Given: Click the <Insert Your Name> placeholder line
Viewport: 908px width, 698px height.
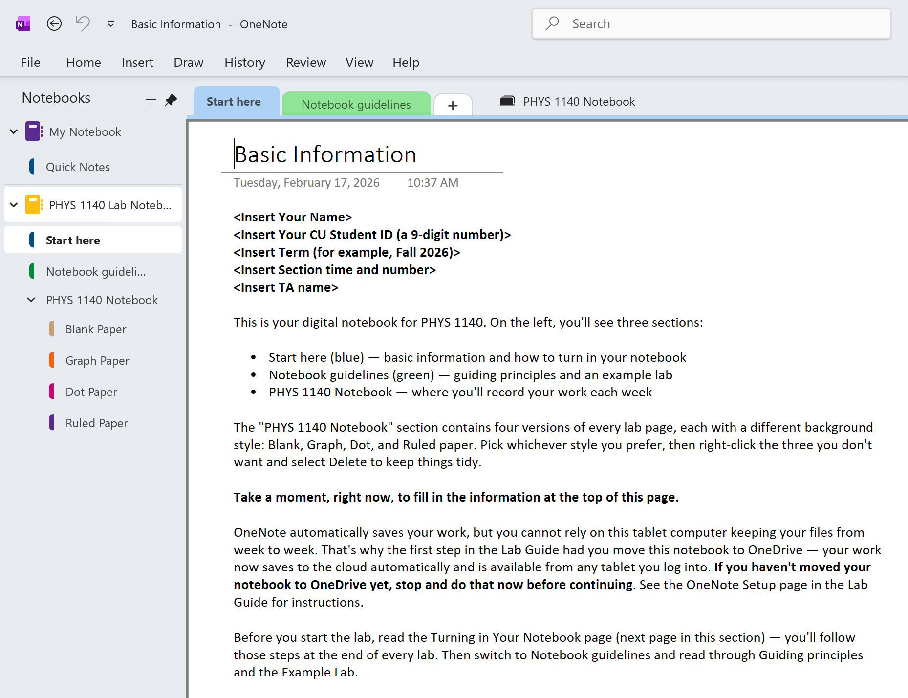Looking at the screenshot, I should click(x=293, y=217).
